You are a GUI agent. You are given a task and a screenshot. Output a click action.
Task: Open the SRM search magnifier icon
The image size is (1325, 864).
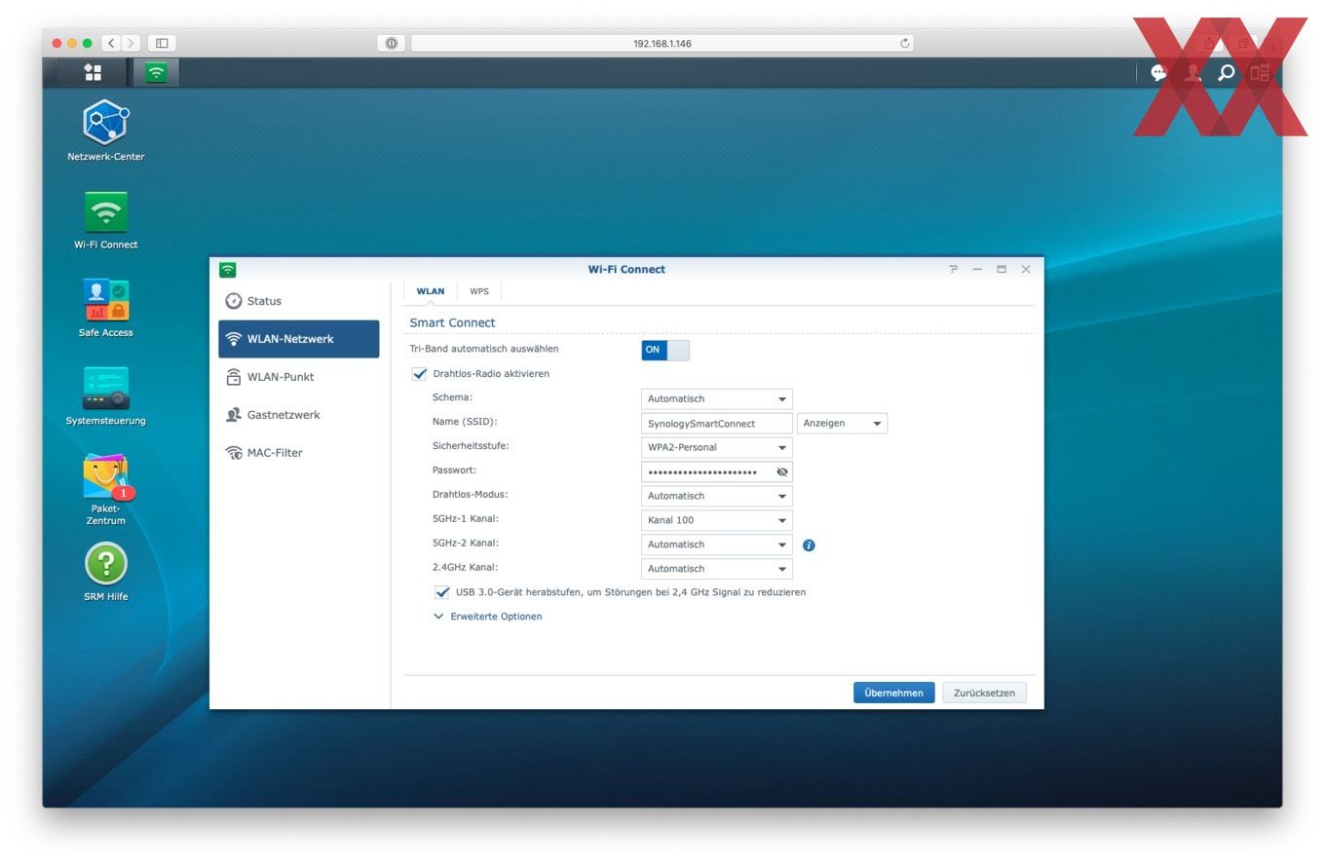pos(1227,72)
